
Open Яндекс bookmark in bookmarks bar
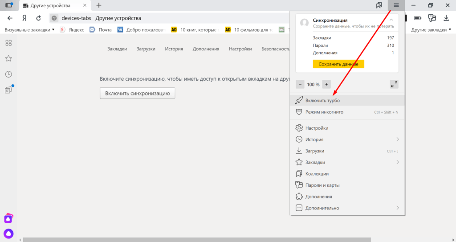72,30
